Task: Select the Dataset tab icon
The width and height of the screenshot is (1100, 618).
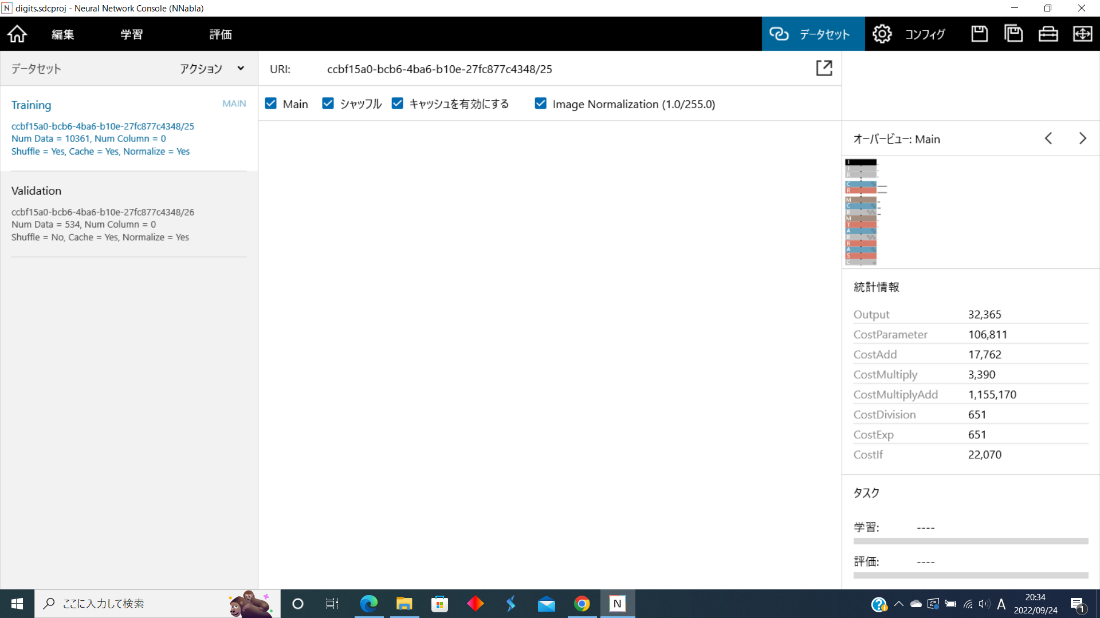Action: (779, 34)
